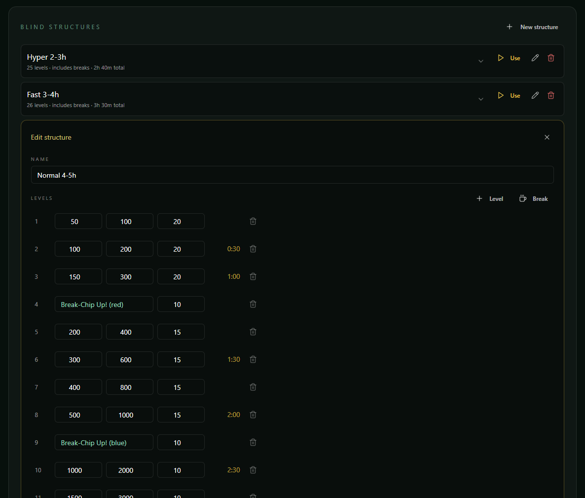Viewport: 585px width, 498px height.
Task: Remove level 7 with blinds 400/800
Action: (x=253, y=387)
